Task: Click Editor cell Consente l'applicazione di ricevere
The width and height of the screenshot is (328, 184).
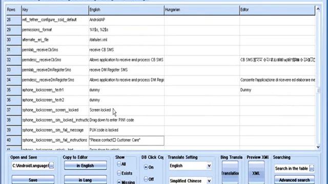Action: coord(277,80)
